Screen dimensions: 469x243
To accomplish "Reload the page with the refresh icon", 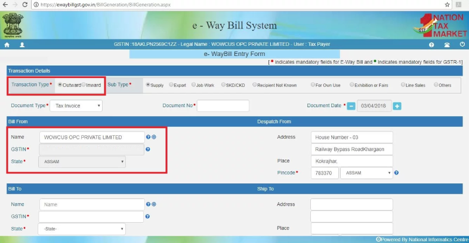I will [25, 5].
